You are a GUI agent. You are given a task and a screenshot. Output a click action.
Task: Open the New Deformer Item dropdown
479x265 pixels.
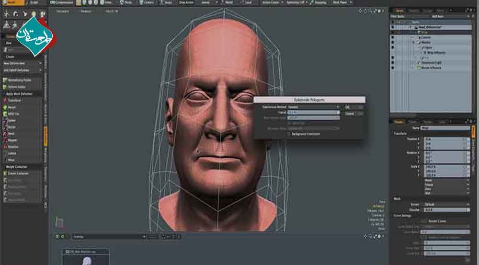pos(22,63)
